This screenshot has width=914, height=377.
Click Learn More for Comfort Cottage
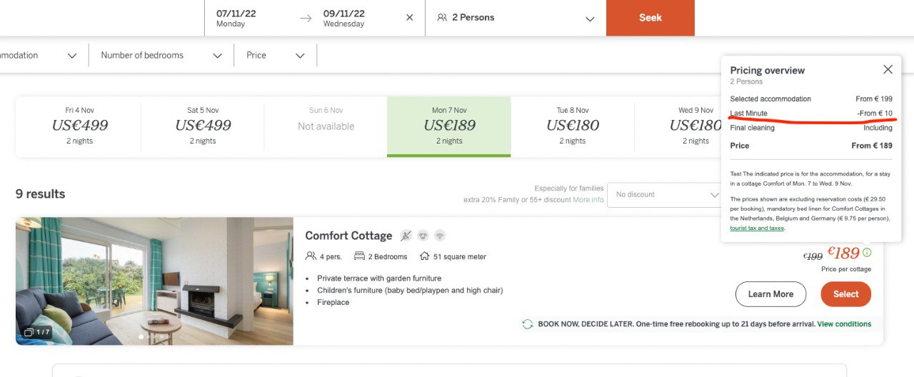click(x=770, y=294)
